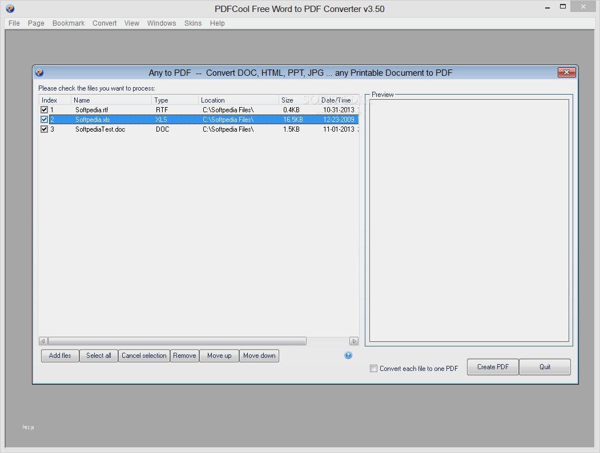Screen dimensions: 600x453
Task: Open the View menu
Action: pyautogui.click(x=132, y=23)
